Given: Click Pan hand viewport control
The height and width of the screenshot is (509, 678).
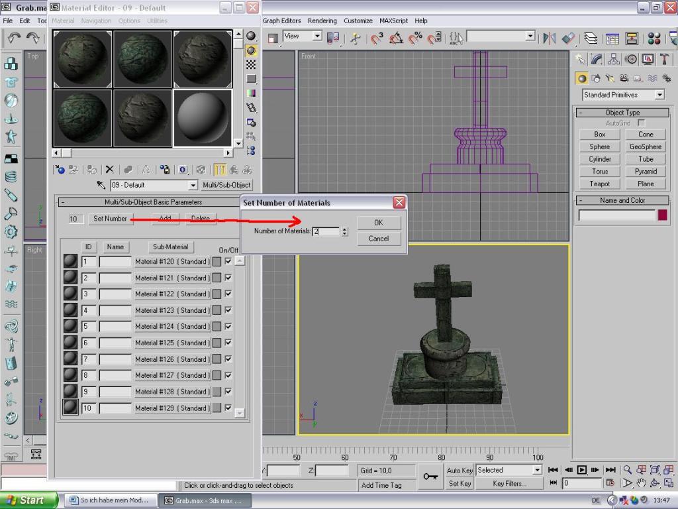Looking at the screenshot, I should (x=641, y=482).
